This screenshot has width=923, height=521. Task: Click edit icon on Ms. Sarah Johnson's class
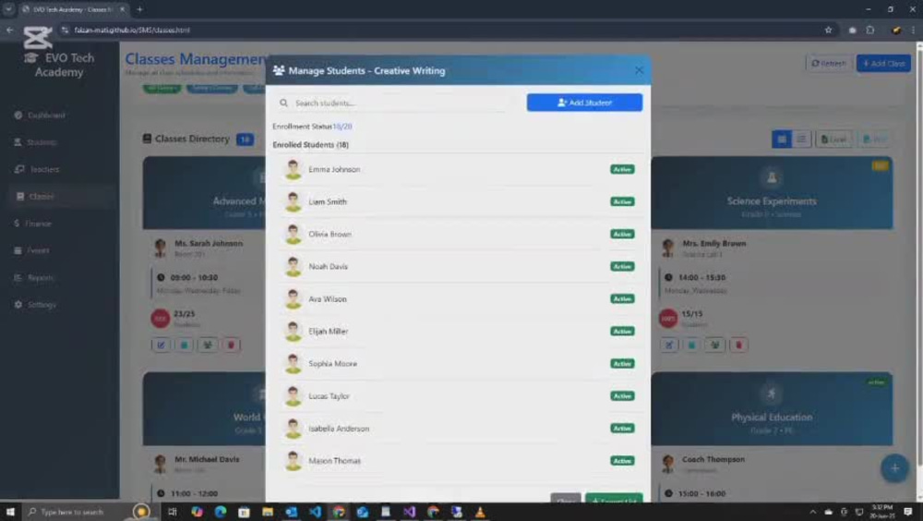tap(161, 345)
